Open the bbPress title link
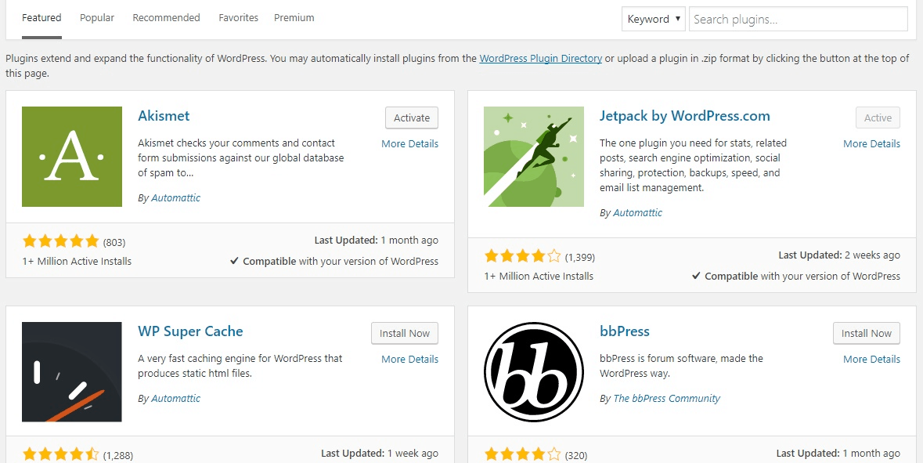The height and width of the screenshot is (463, 923). click(625, 331)
